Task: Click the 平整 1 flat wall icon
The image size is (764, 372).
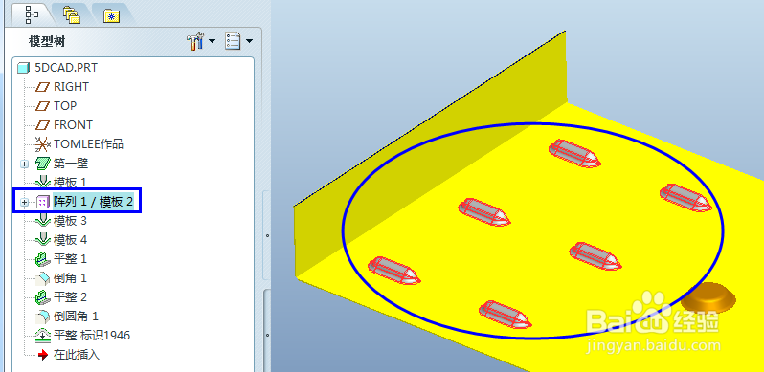Action: coord(43,258)
